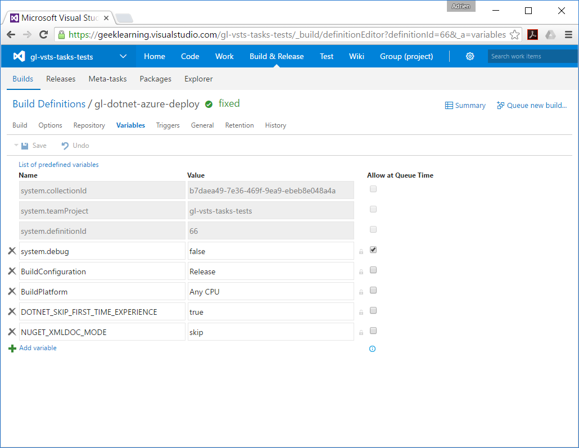The image size is (579, 448).
Task: Switch to the Releases sub-tab
Action: pyautogui.click(x=61, y=79)
